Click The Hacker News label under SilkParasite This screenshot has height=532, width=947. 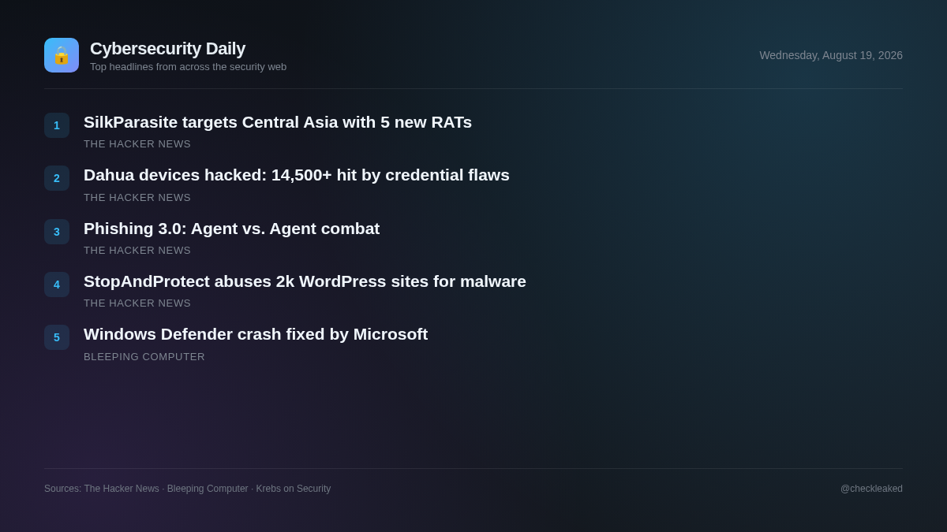coord(137,144)
